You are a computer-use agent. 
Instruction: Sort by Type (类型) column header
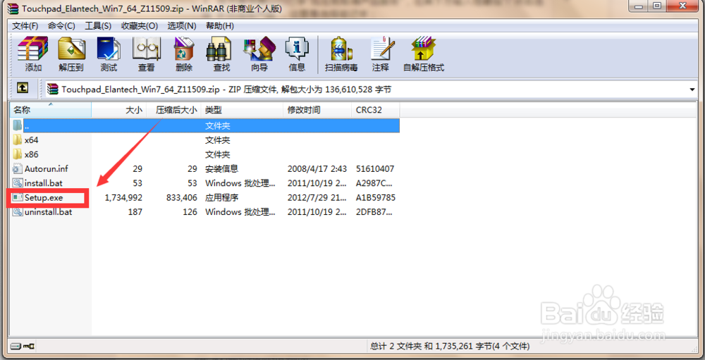pos(243,110)
